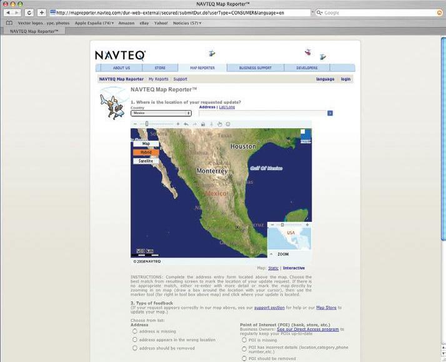This screenshot has width=446, height=362.
Task: Open the DEVELOPERS tab
Action: (x=307, y=68)
